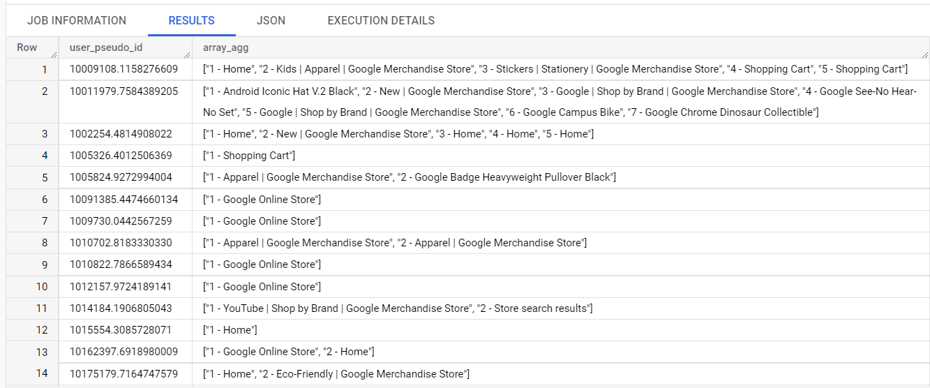This screenshot has height=388, width=930.
Task: Click the array starting with Kids Apparel pages
Action: (x=555, y=69)
